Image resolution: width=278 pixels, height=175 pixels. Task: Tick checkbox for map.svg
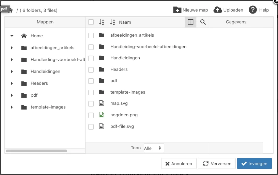(x=91, y=104)
